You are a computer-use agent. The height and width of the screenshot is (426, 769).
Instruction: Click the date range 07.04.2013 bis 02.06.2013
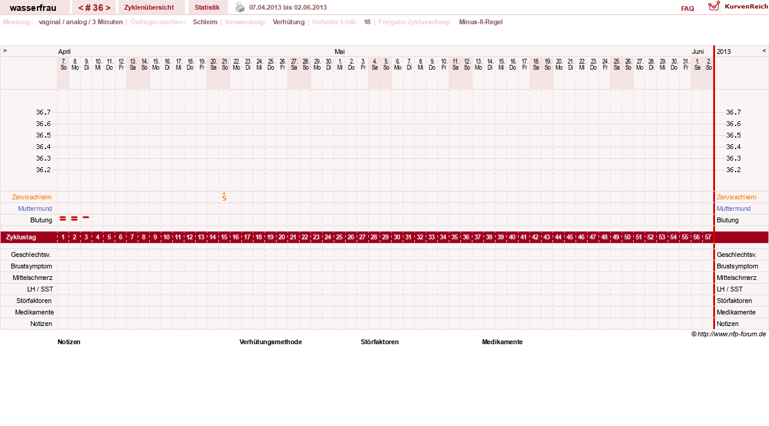[x=288, y=7]
